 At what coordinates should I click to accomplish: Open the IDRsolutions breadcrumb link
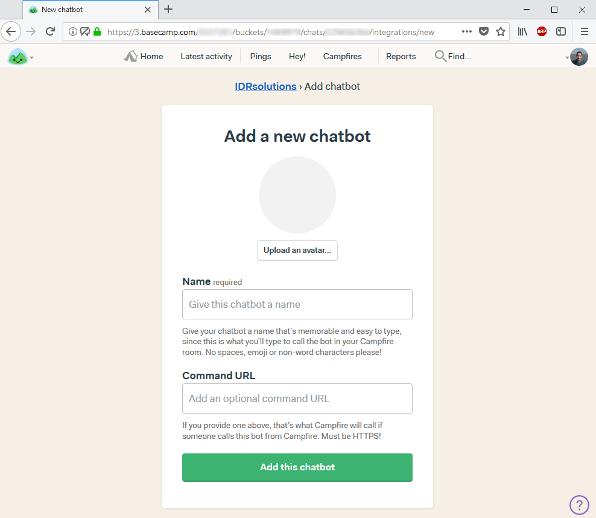265,86
